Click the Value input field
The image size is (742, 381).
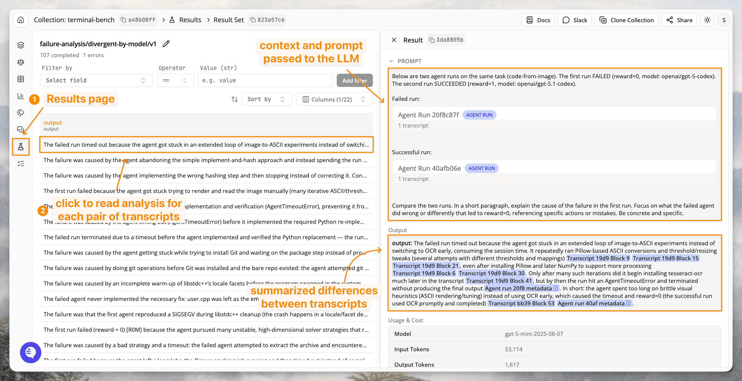pyautogui.click(x=265, y=80)
